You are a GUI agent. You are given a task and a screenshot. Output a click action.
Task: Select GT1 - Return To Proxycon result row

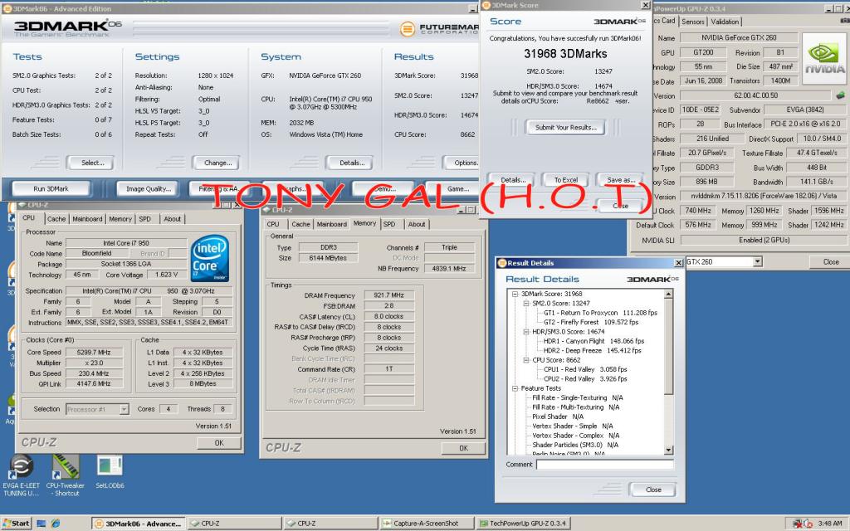coord(600,313)
